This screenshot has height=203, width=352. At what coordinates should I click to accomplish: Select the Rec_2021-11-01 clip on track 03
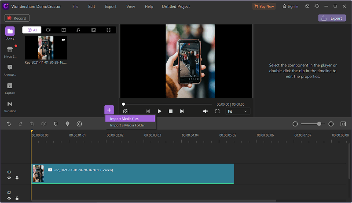[x=132, y=174]
